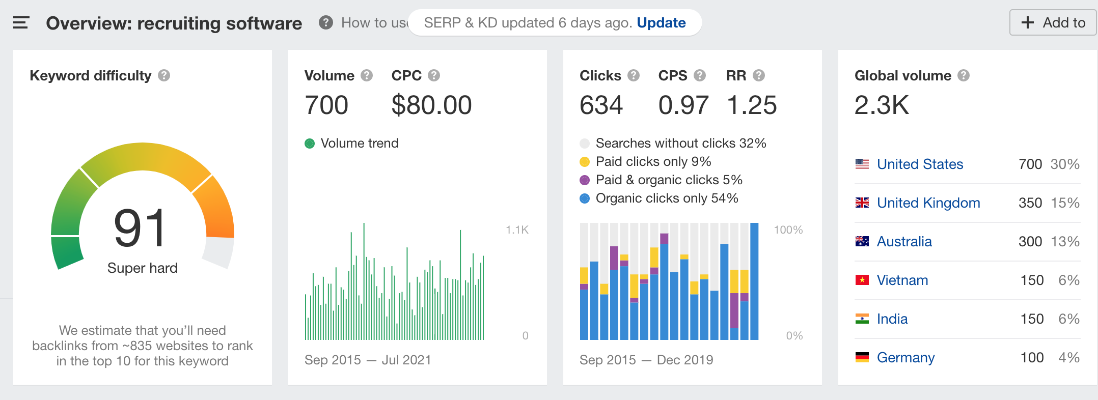Click the Clicks help icon
Image resolution: width=1098 pixels, height=400 pixels.
(634, 75)
